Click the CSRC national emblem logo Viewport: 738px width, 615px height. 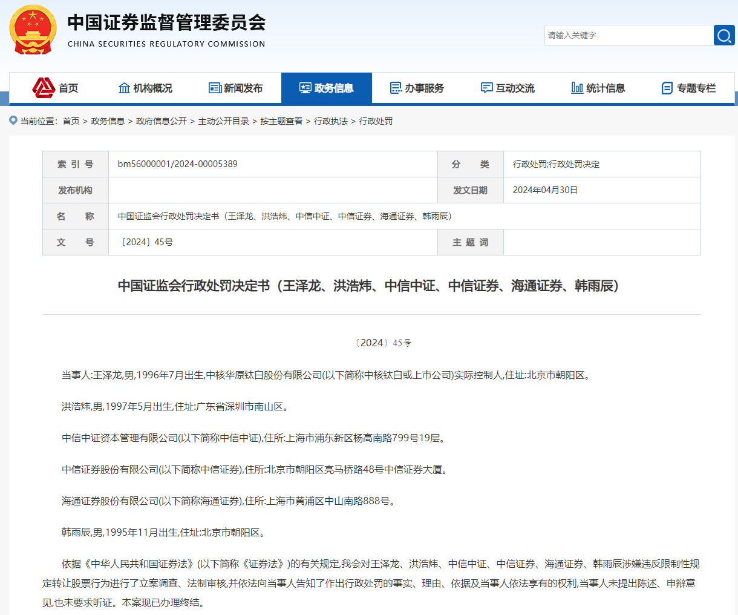(x=33, y=30)
